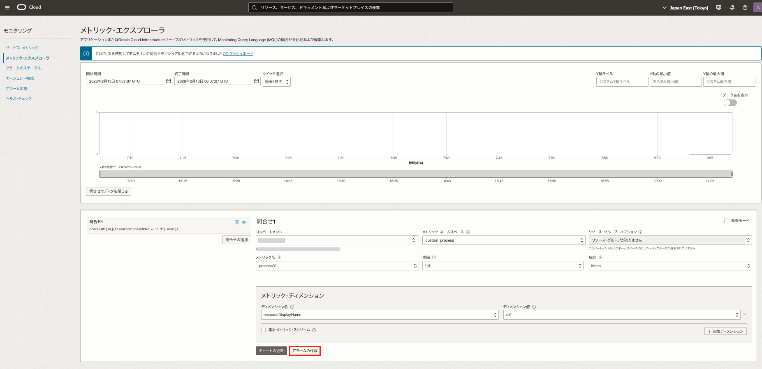Click the Y-axis maximum value field
Screen dimensions: 762x369
coord(729,82)
